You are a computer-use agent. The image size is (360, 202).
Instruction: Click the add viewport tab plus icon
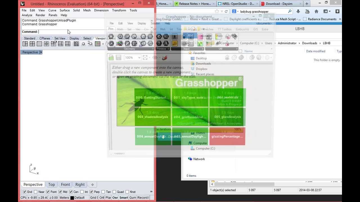92,185
